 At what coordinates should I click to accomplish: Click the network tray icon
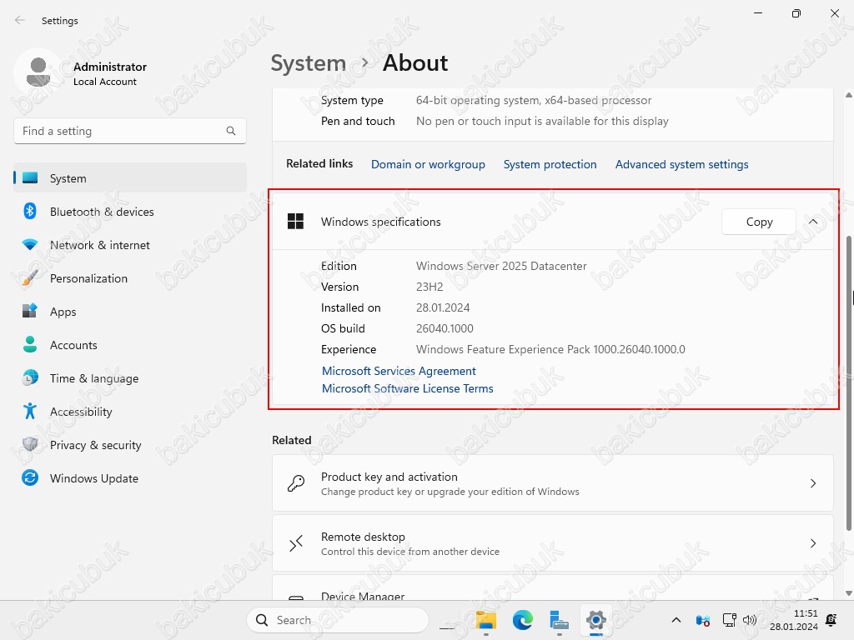click(x=729, y=620)
